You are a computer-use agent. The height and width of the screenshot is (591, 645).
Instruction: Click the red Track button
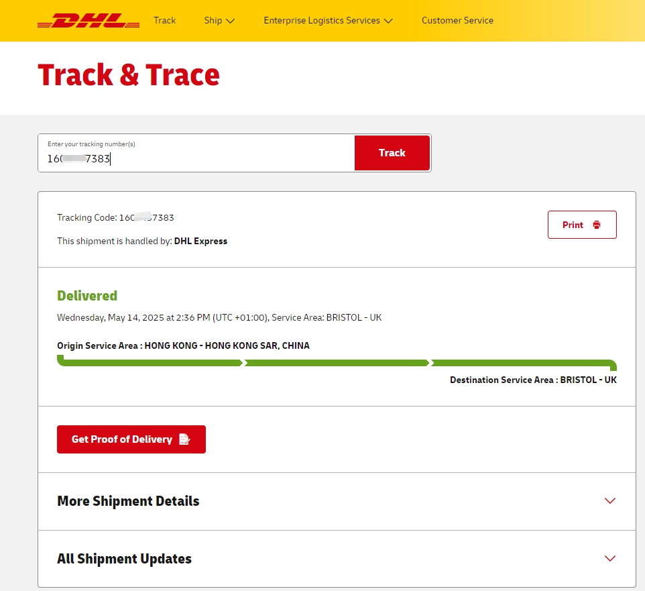(x=392, y=153)
